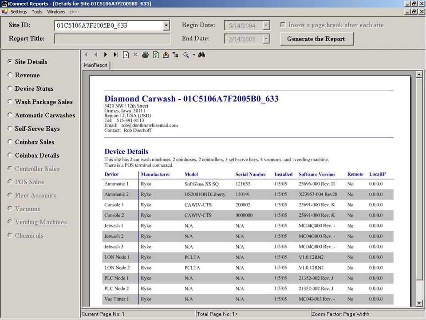Search text with binoculars icon

201,55
